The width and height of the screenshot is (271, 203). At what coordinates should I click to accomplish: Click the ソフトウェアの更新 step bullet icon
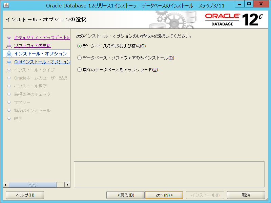tap(9, 46)
